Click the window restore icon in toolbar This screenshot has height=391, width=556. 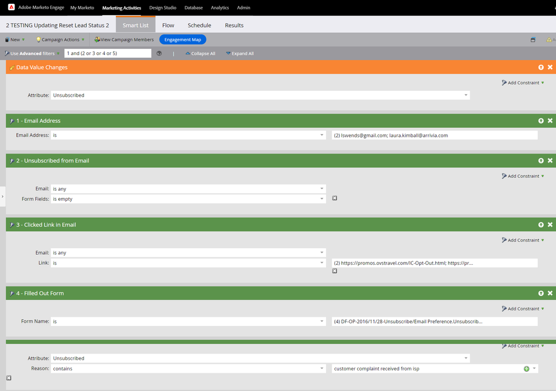[533, 39]
